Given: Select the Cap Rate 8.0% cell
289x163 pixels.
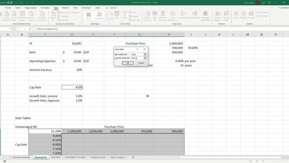Looking at the screenshot, I should coord(72,87).
